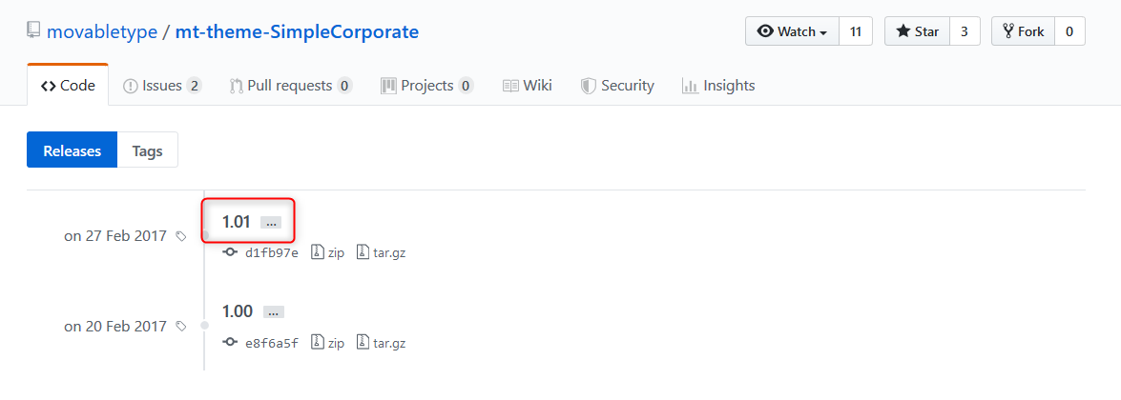This screenshot has height=400, width=1121.
Task: Star the repository
Action: [917, 31]
